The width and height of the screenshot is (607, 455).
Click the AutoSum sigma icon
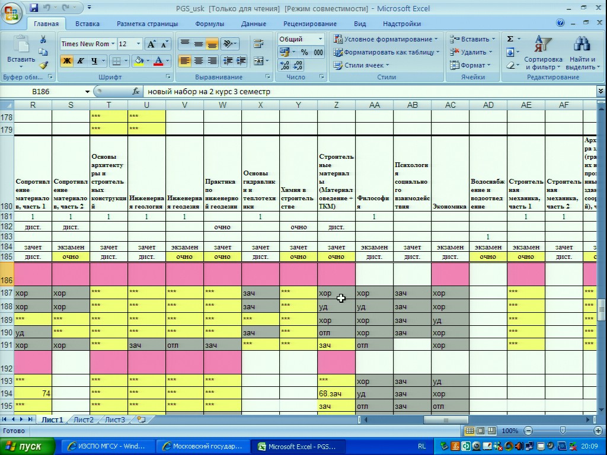click(x=510, y=39)
